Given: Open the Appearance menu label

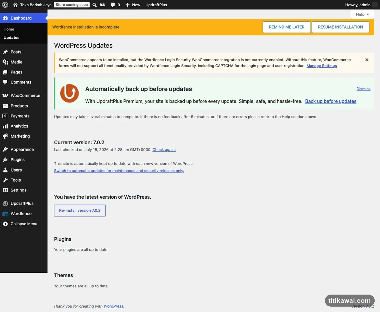Looking at the screenshot, I should coord(22,149).
